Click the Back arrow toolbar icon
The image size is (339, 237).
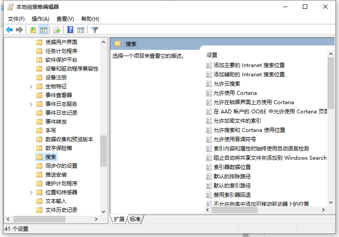click(x=9, y=30)
